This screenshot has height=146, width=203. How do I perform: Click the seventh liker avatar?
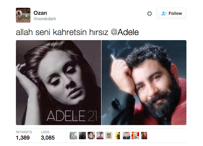[127, 136]
